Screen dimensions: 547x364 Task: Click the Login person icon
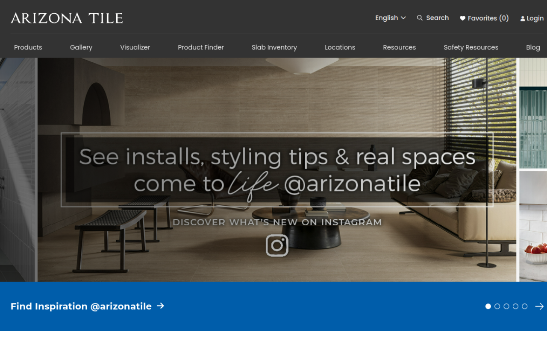522,19
